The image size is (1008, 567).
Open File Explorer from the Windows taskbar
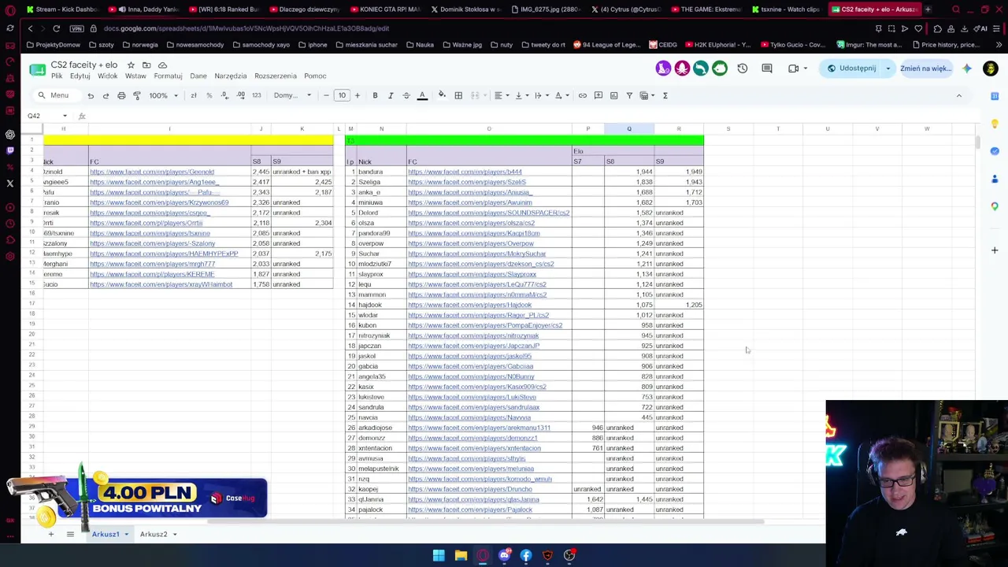[461, 555]
